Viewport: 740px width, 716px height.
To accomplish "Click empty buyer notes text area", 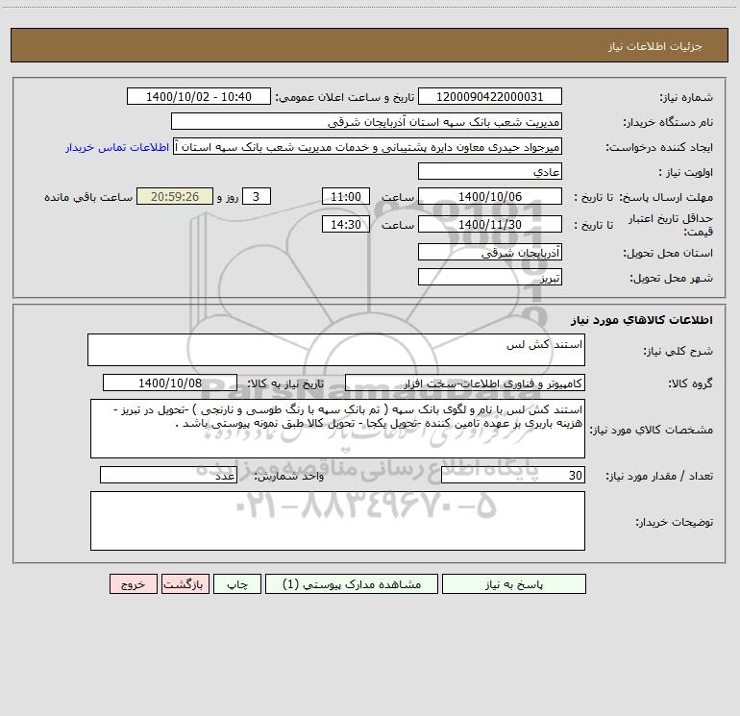I will [x=337, y=521].
